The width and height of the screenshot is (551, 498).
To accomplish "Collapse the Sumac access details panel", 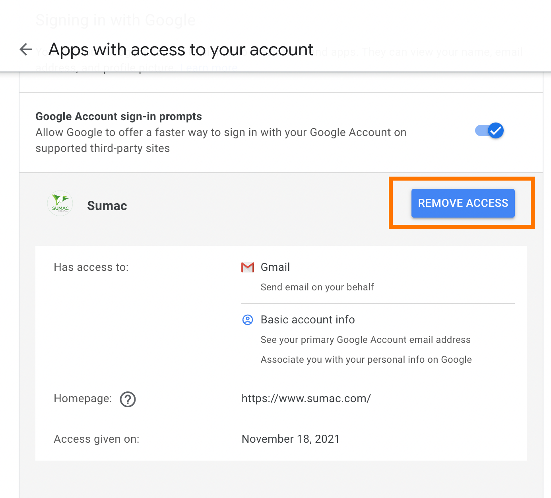I will pos(107,205).
